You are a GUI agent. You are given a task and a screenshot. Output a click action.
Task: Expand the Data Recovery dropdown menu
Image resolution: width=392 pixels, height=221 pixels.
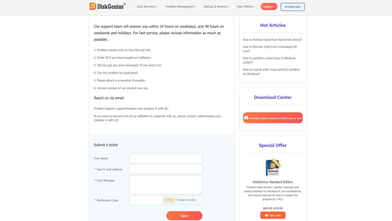pos(147,7)
